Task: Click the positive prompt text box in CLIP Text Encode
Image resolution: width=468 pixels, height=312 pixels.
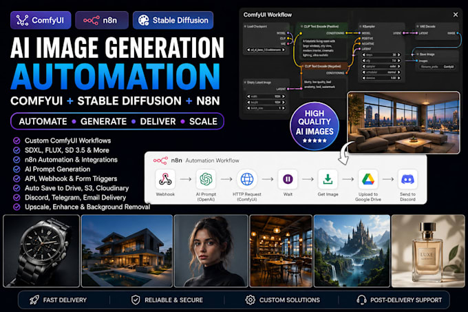Action: pyautogui.click(x=323, y=48)
